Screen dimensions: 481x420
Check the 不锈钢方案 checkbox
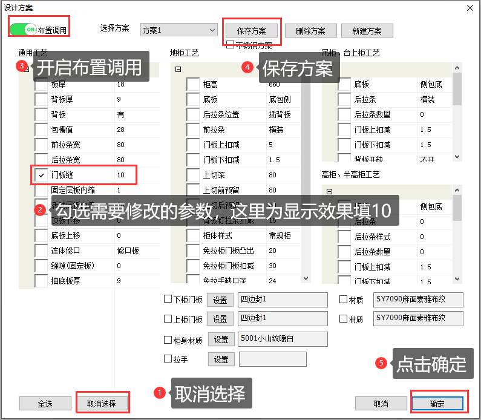(230, 44)
